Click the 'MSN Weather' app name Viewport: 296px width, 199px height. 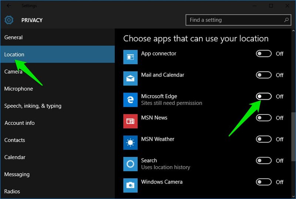click(x=158, y=139)
